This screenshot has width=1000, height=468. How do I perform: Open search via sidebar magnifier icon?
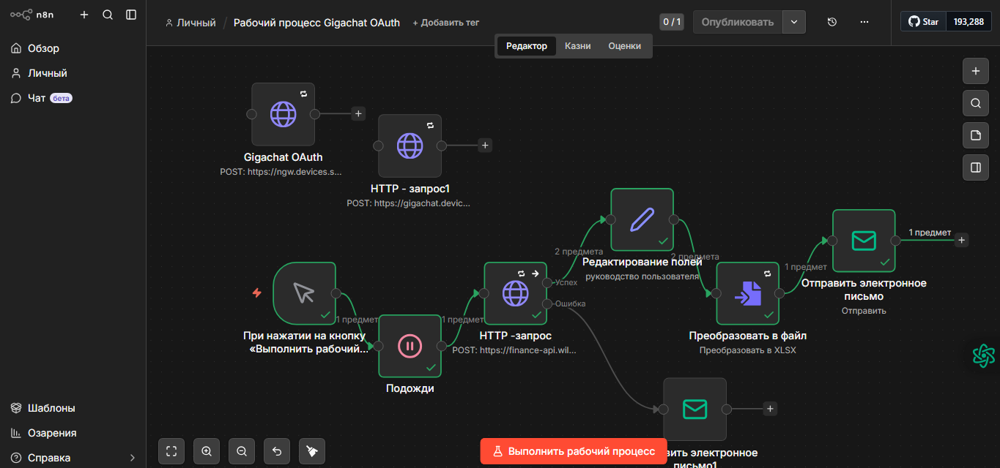tap(108, 15)
